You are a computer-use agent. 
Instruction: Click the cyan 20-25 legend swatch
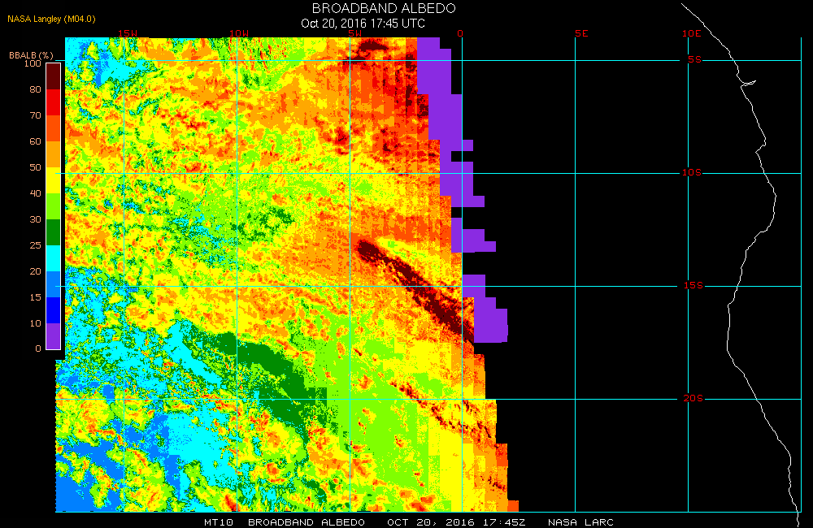(x=54, y=258)
